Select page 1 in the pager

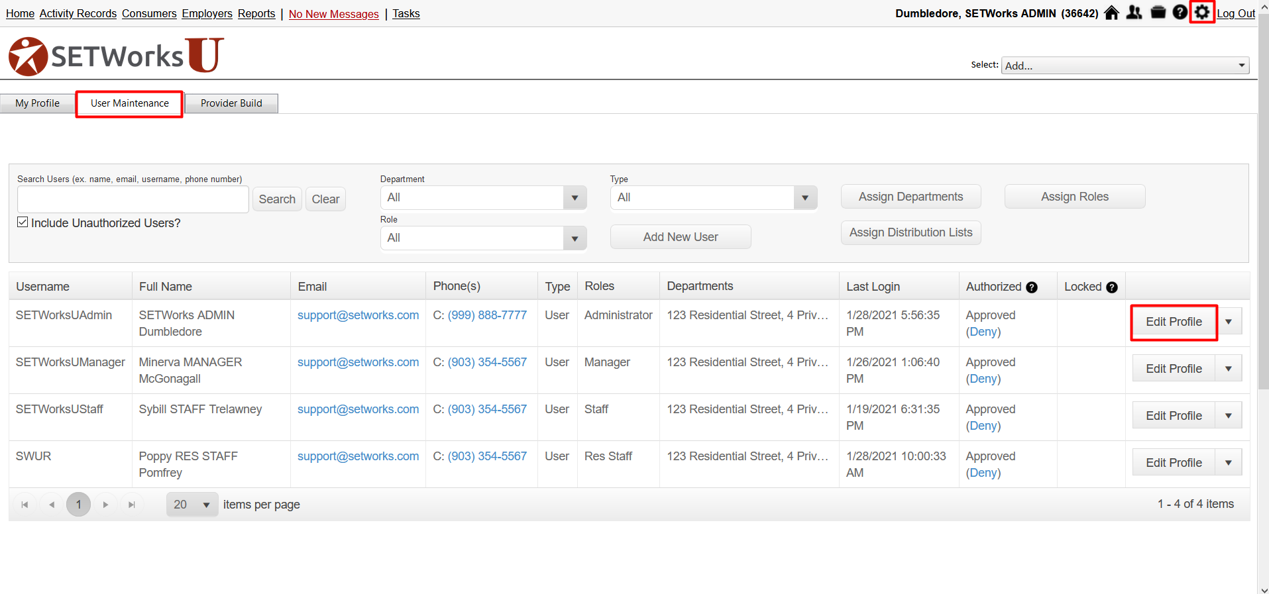(78, 505)
